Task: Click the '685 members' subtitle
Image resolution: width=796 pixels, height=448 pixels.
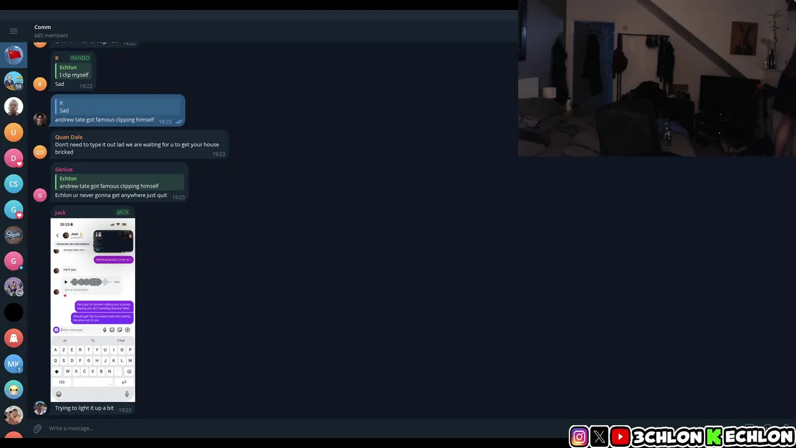Action: 51,35
